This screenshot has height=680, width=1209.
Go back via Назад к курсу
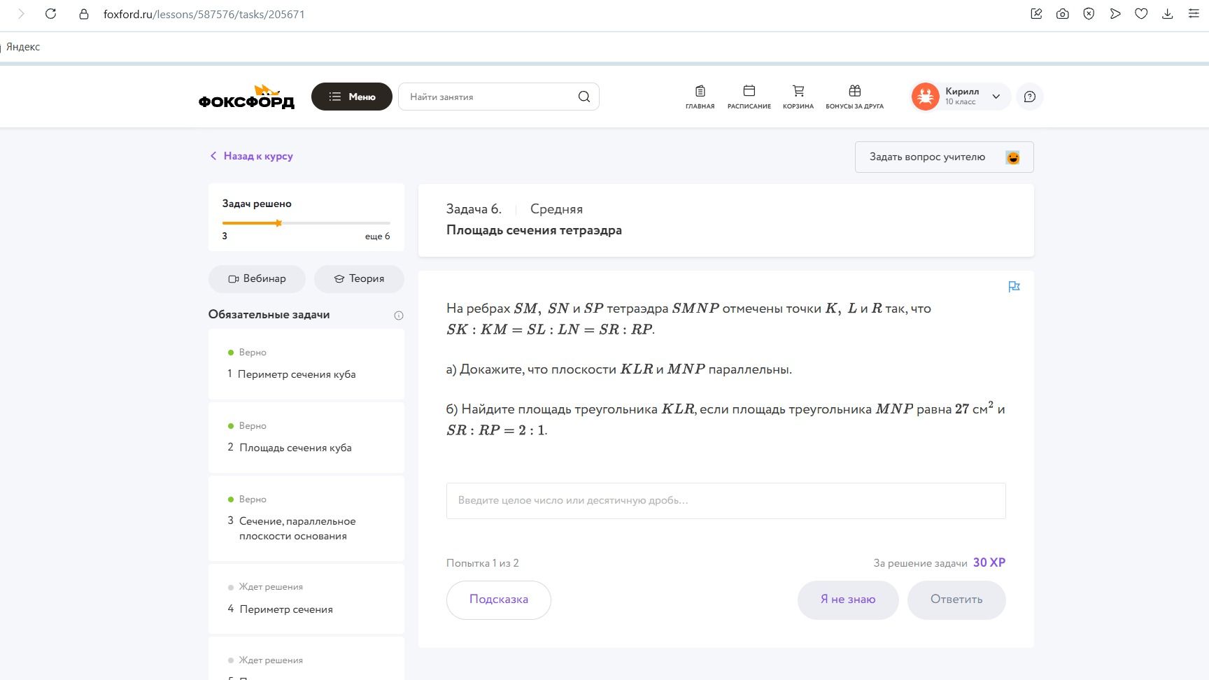[251, 156]
